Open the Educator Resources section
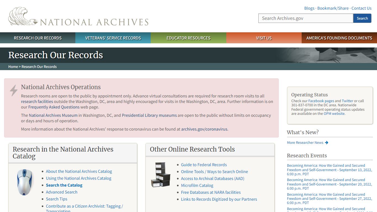This screenshot has width=377, height=212. (188, 38)
